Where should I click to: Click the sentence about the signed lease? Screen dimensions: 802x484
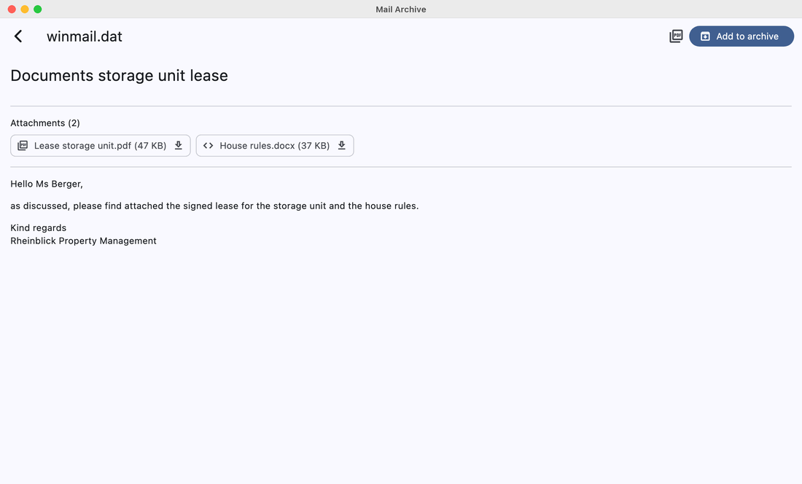coord(214,206)
